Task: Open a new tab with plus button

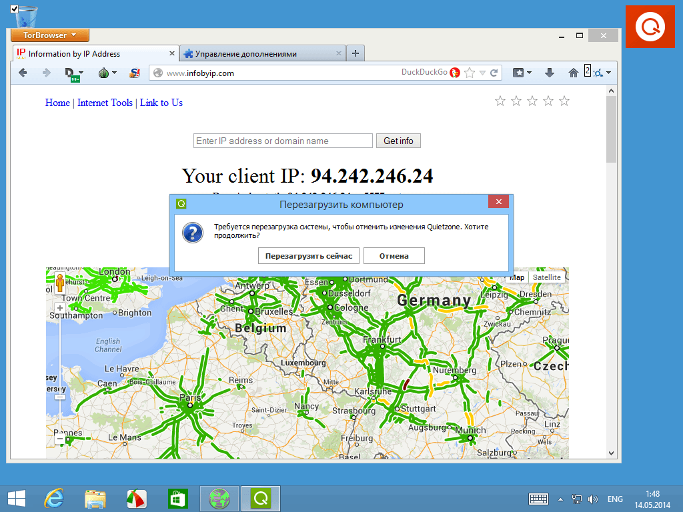Action: point(356,53)
